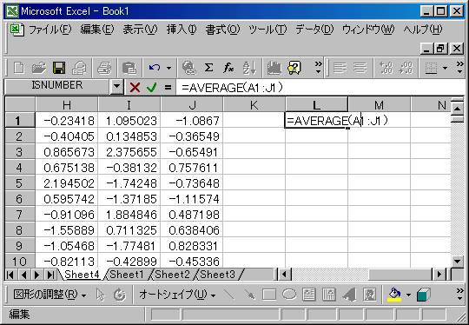This screenshot has height=325, width=469.
Task: Open the Undo history dropdown arrow
Action: click(168, 69)
